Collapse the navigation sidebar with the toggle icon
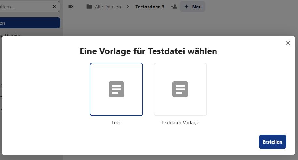Screen dimensions: 298x160 [71, 7]
